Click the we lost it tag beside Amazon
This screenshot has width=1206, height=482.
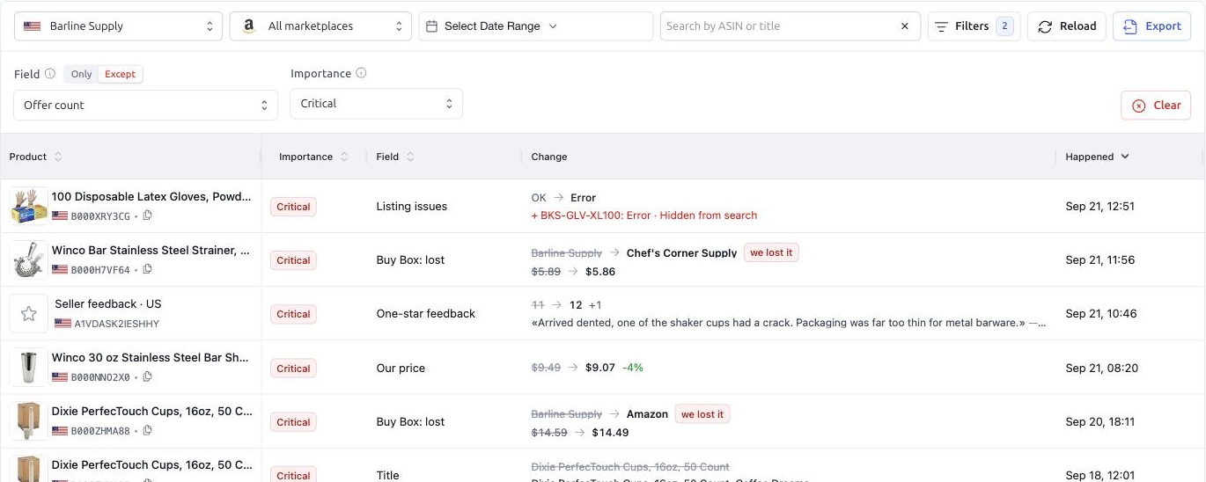(x=702, y=413)
